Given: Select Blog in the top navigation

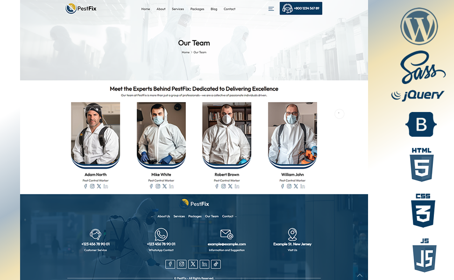Looking at the screenshot, I should pyautogui.click(x=214, y=9).
